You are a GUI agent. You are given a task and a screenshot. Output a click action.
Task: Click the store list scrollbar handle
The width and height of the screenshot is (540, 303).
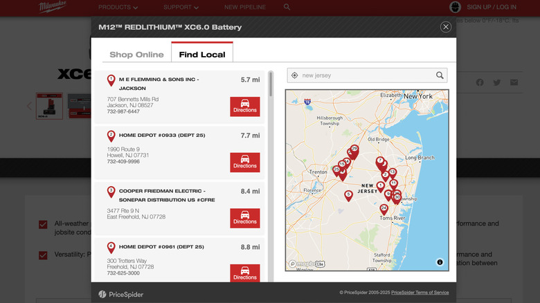click(x=271, y=84)
